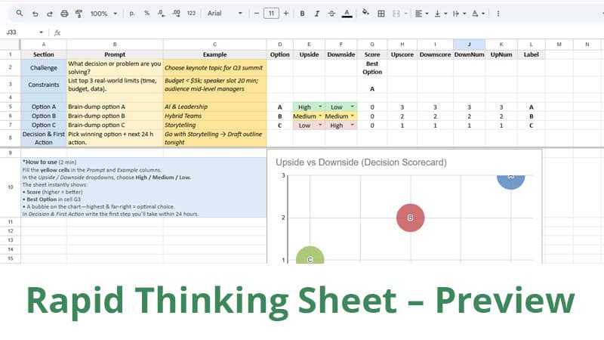Open vertical align options
The width and height of the screenshot is (604, 340).
pyautogui.click(x=441, y=14)
